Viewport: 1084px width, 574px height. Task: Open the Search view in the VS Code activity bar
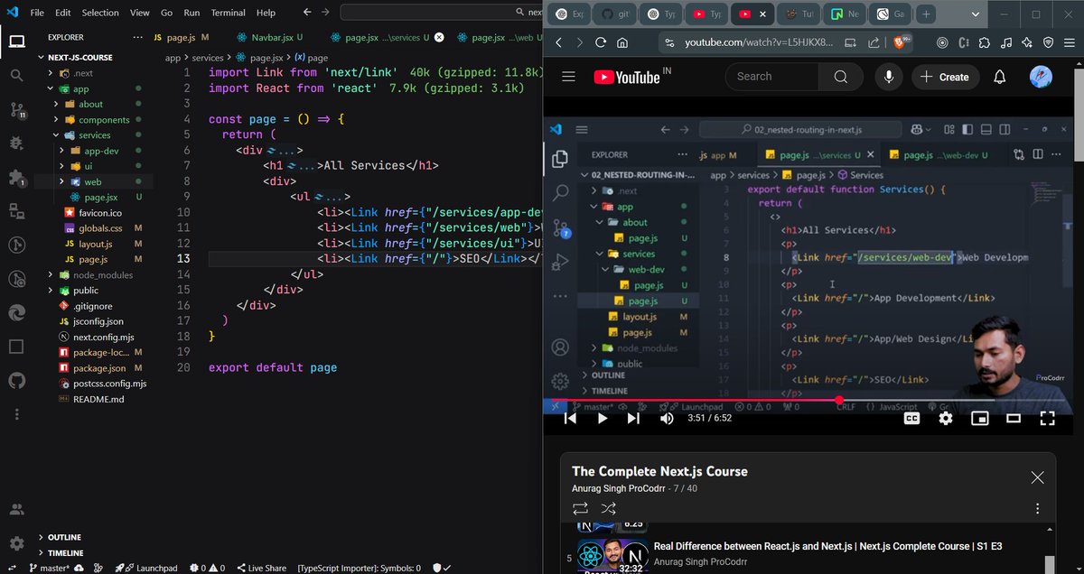pos(16,76)
